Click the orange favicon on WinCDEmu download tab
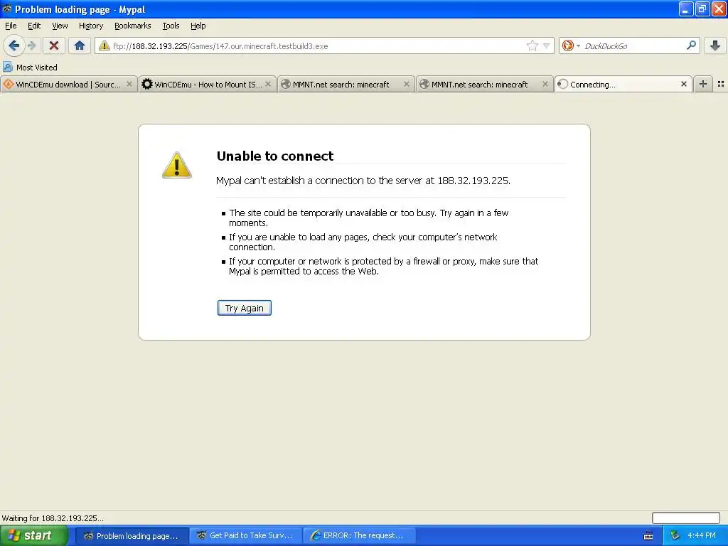Screen dimensions: 728x546 click(9, 84)
